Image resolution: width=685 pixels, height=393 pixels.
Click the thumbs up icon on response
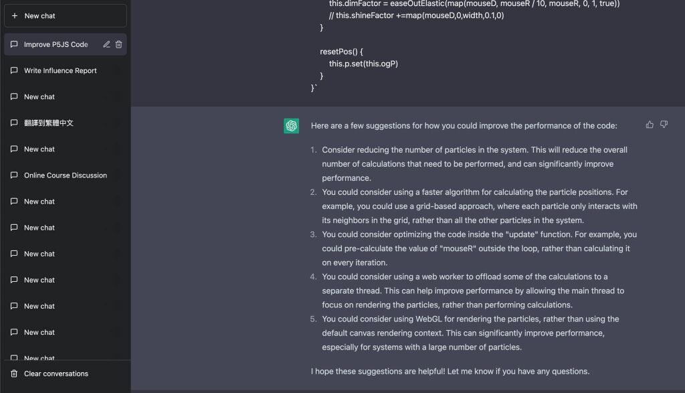coord(650,125)
